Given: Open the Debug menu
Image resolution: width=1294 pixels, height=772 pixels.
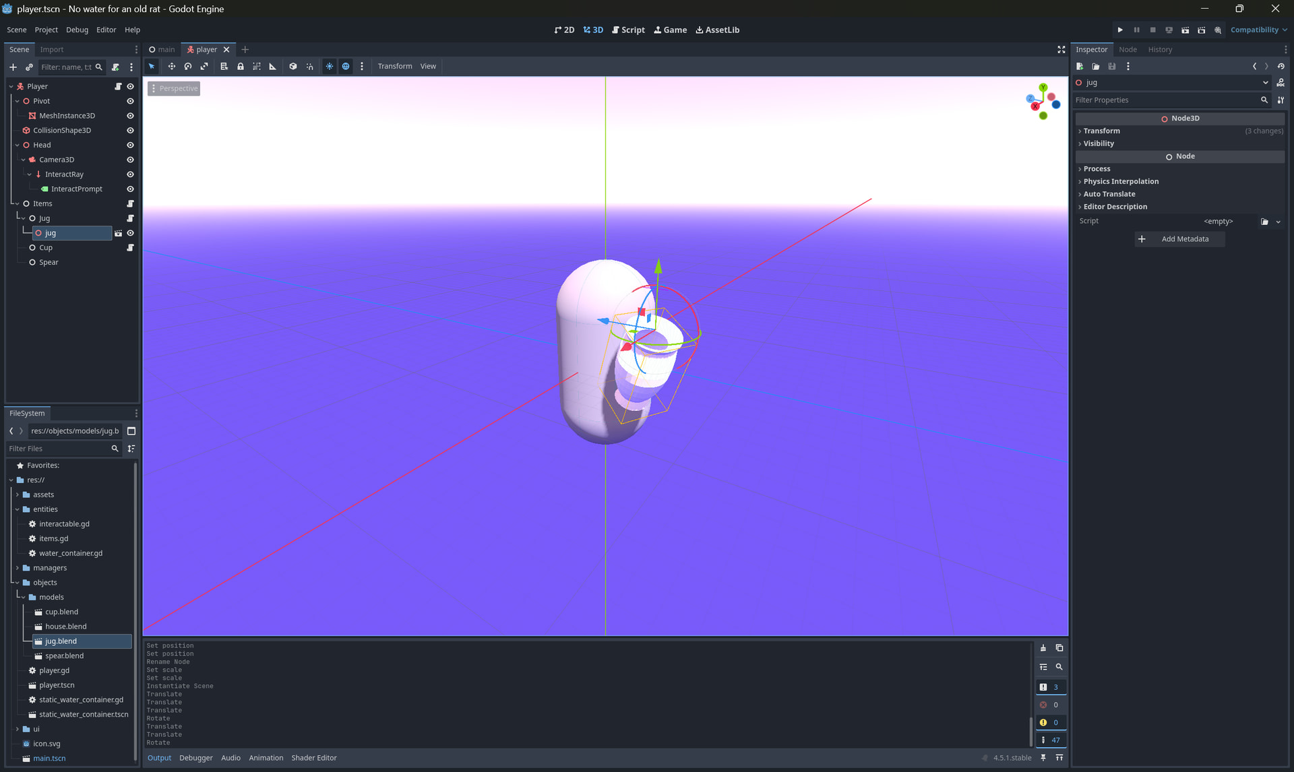Looking at the screenshot, I should (77, 30).
